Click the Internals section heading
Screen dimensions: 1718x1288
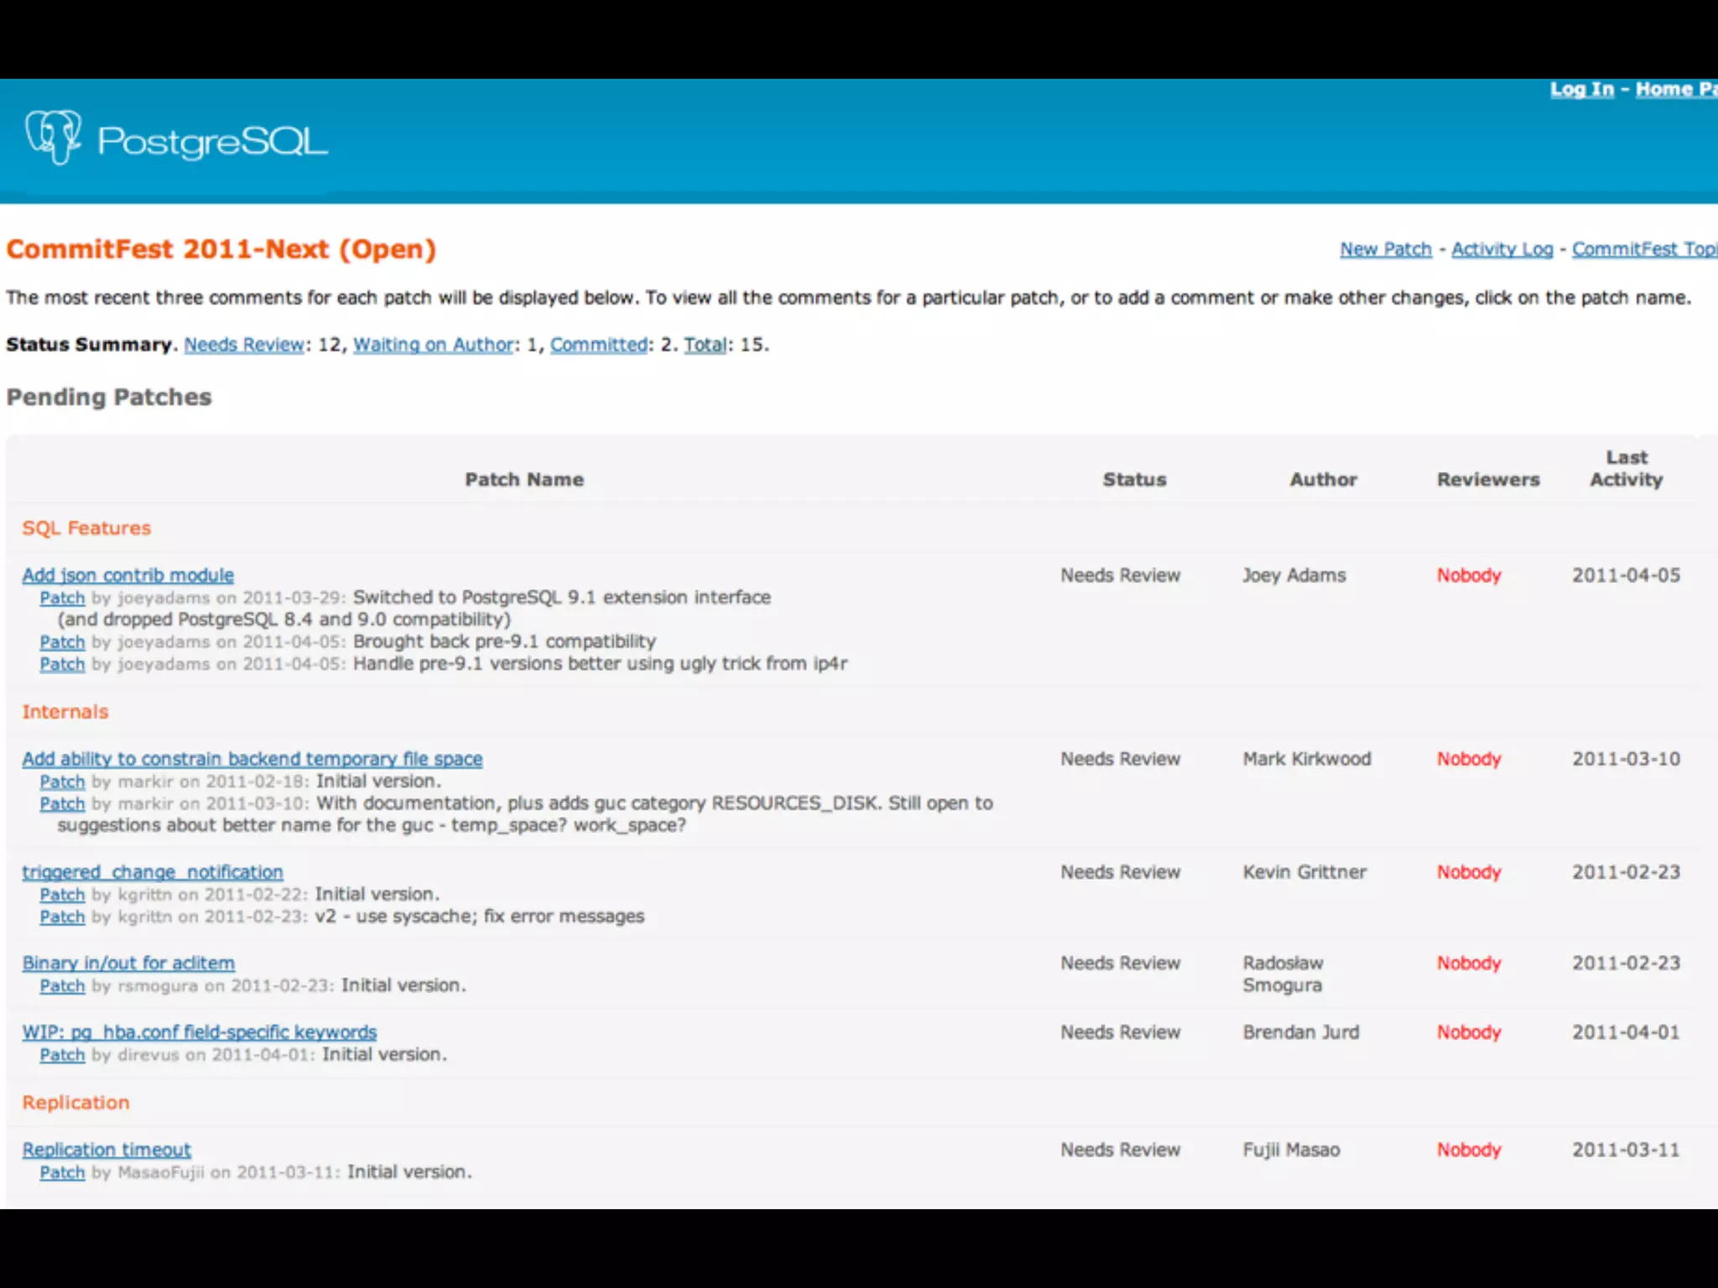pos(65,712)
